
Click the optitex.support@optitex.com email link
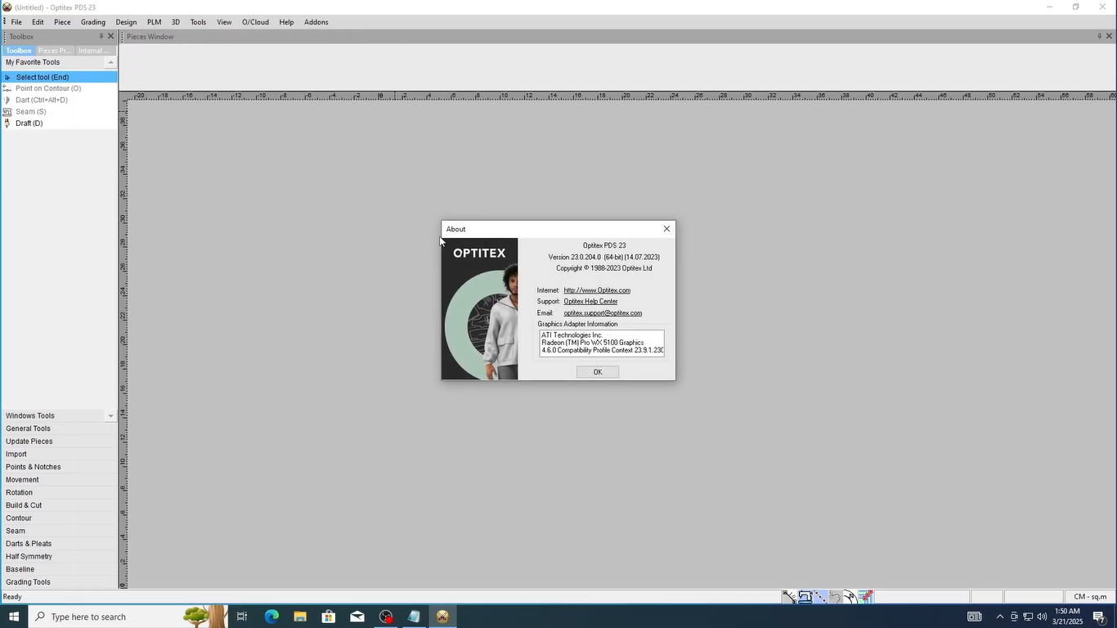[x=603, y=313]
